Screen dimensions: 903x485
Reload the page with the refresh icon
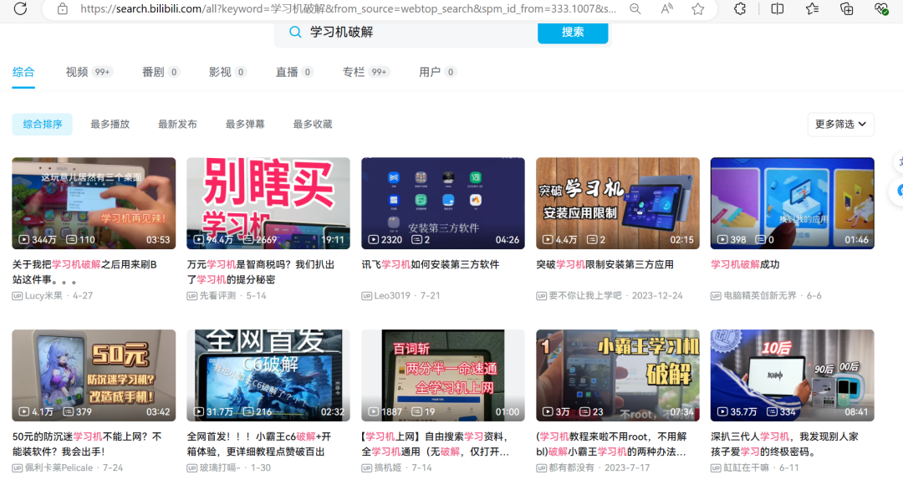click(x=20, y=8)
